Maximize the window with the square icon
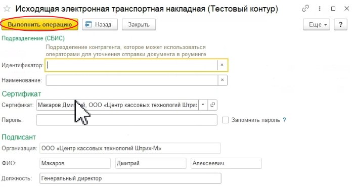The image size is (355, 187). click(x=333, y=9)
